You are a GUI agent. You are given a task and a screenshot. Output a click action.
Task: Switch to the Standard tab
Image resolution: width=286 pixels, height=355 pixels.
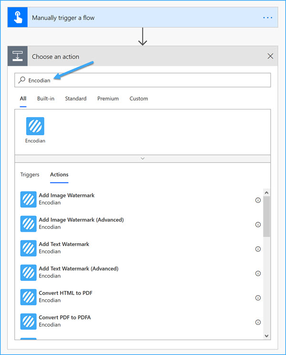click(x=76, y=98)
